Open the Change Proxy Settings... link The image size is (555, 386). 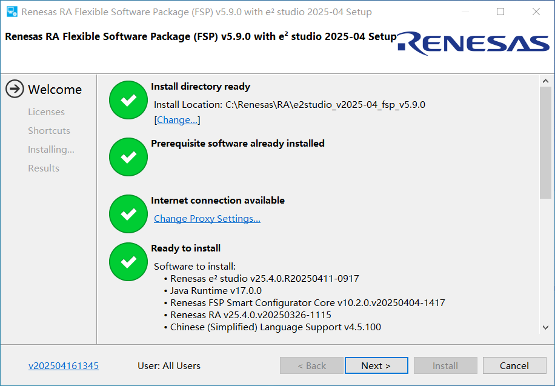(x=207, y=219)
